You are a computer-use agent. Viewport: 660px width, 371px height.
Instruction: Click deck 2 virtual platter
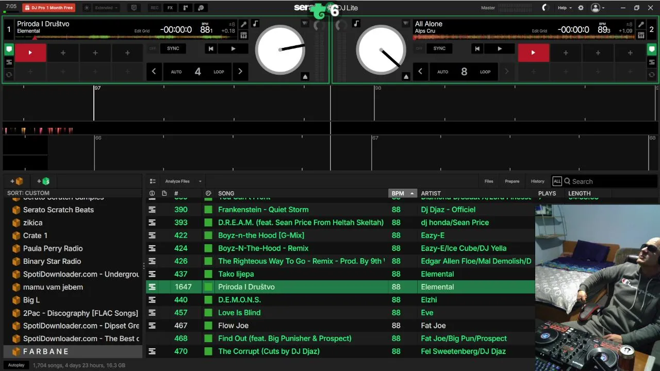point(381,49)
